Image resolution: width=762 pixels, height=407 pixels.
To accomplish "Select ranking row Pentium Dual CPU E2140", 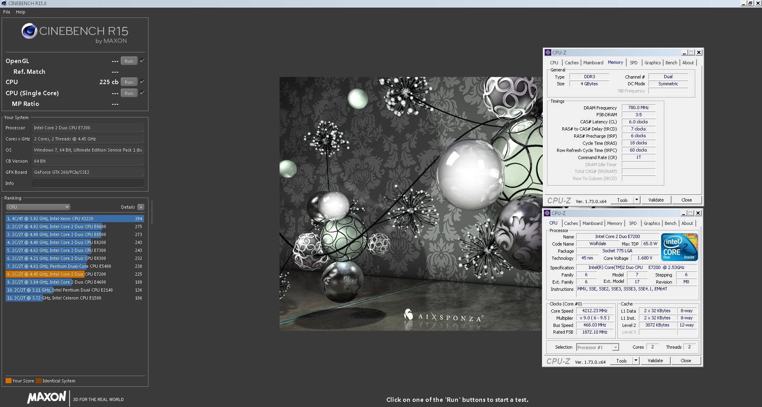I will 75,290.
